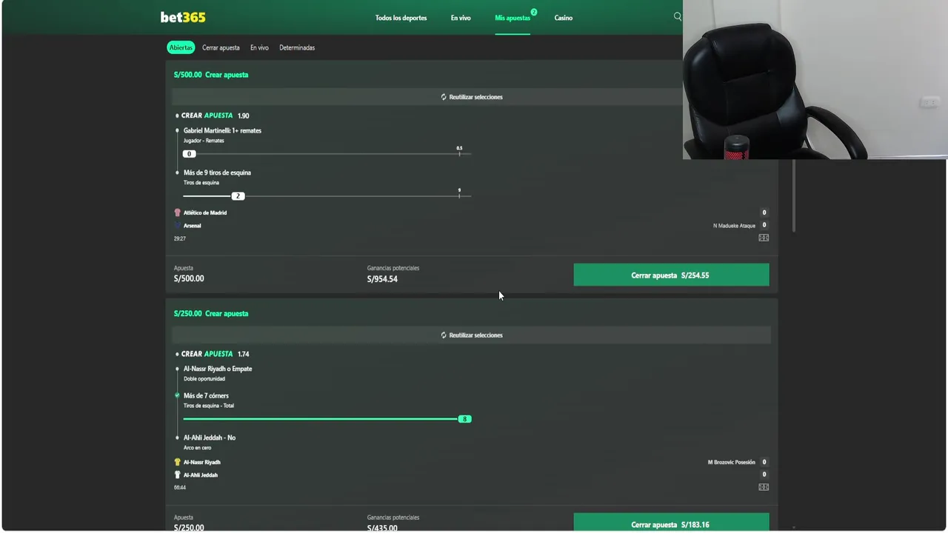Click the S/500.00 Crear apuesta header

click(211, 75)
